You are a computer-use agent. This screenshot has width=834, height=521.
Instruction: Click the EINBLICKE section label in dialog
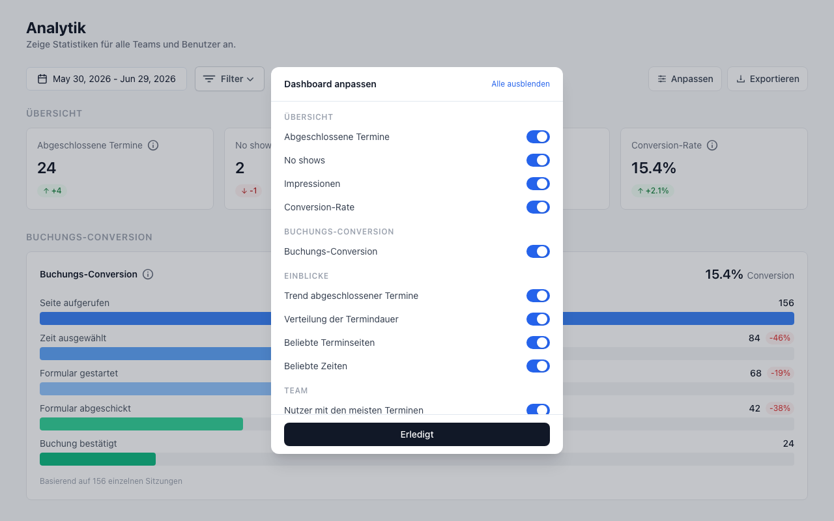[306, 276]
